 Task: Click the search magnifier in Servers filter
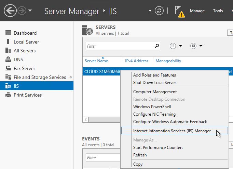click(157, 46)
